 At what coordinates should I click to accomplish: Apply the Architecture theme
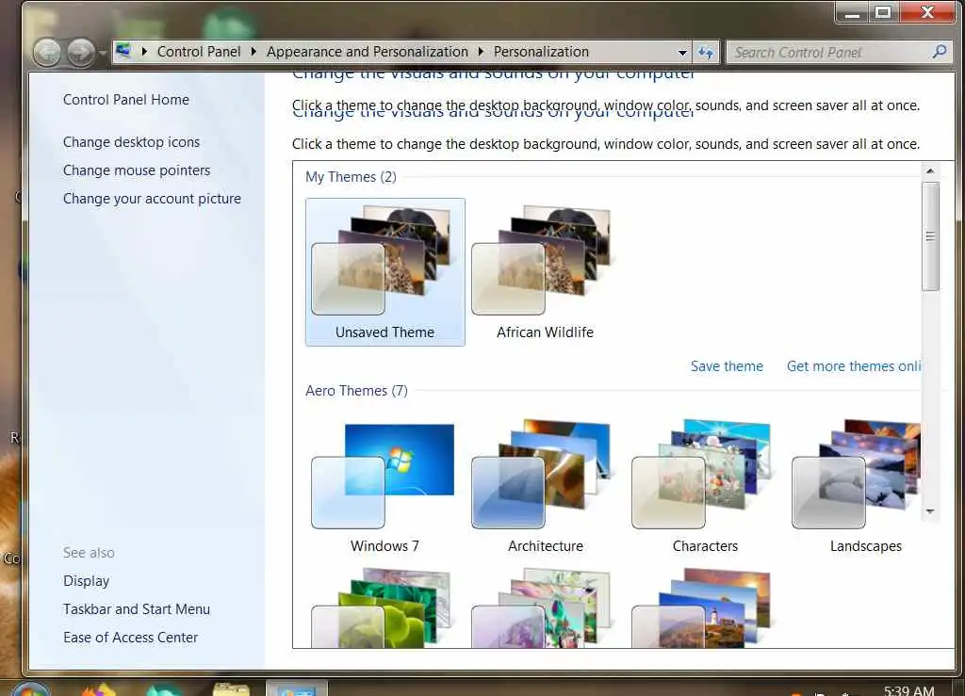coord(546,486)
